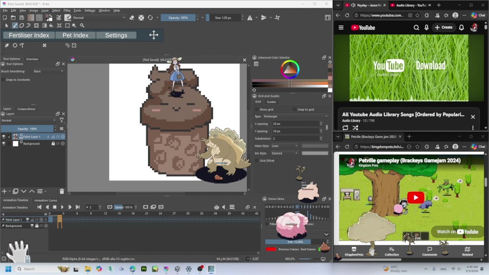Image resolution: width=489 pixels, height=275 pixels.
Task: Click the X spacing input field
Action: pyautogui.click(x=296, y=124)
